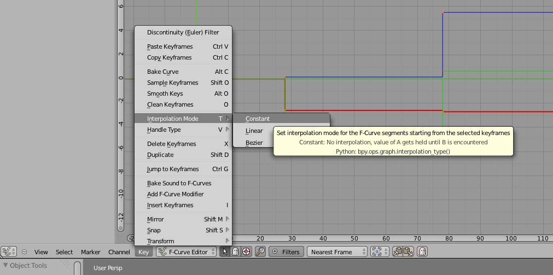This screenshot has height=275, width=553.
Task: Select Delete Keyframes entry
Action: [183, 144]
